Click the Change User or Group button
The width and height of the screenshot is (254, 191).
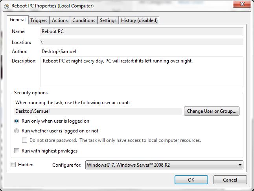(212, 111)
